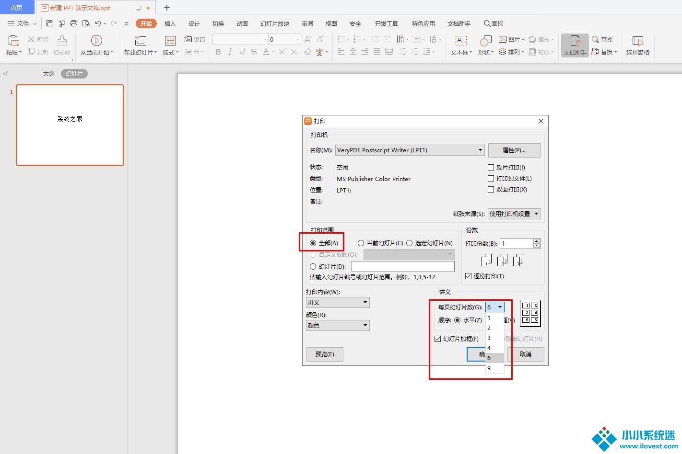Select Selected Slides (选定幻灯片) radio button
This screenshot has height=454, width=682.
point(409,243)
